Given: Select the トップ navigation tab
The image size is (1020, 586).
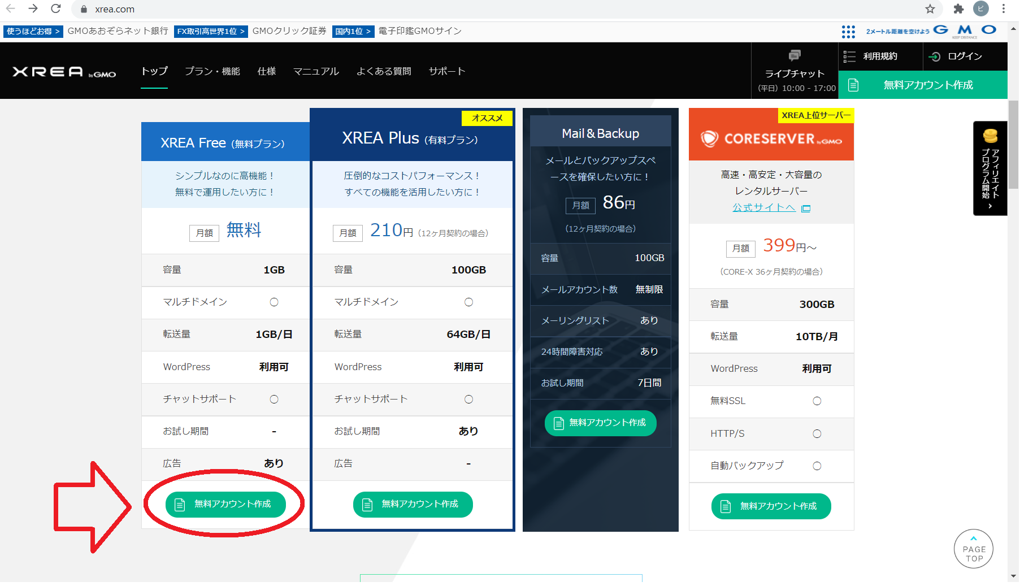Looking at the screenshot, I should [154, 71].
